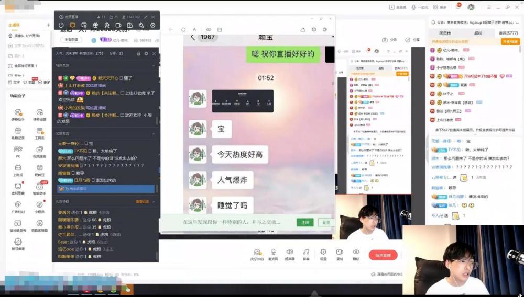Open the hexagon settings icon in floating toolbar
This screenshot has height=297, width=524.
[152, 25]
